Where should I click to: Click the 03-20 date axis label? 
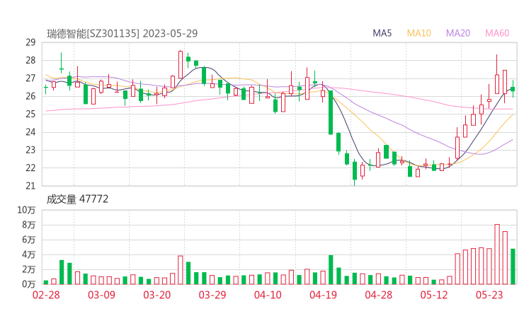157,295
